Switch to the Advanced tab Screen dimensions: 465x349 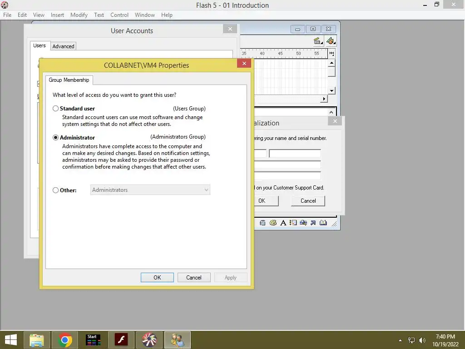point(63,46)
